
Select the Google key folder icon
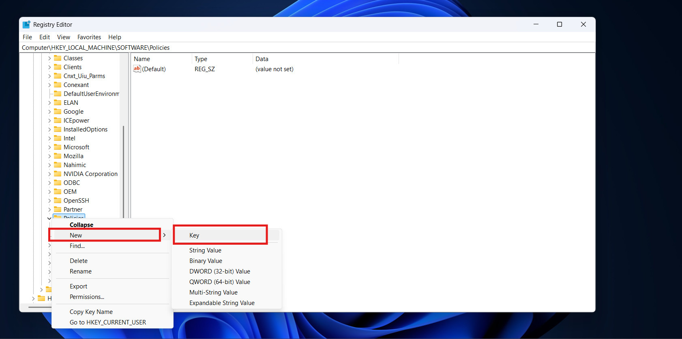coord(58,112)
